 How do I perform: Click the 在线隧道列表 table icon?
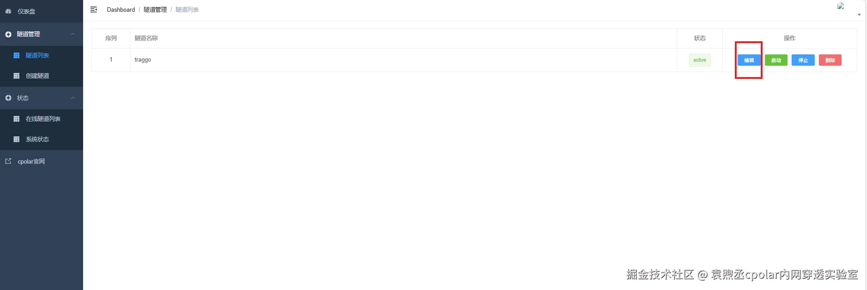coord(16,119)
